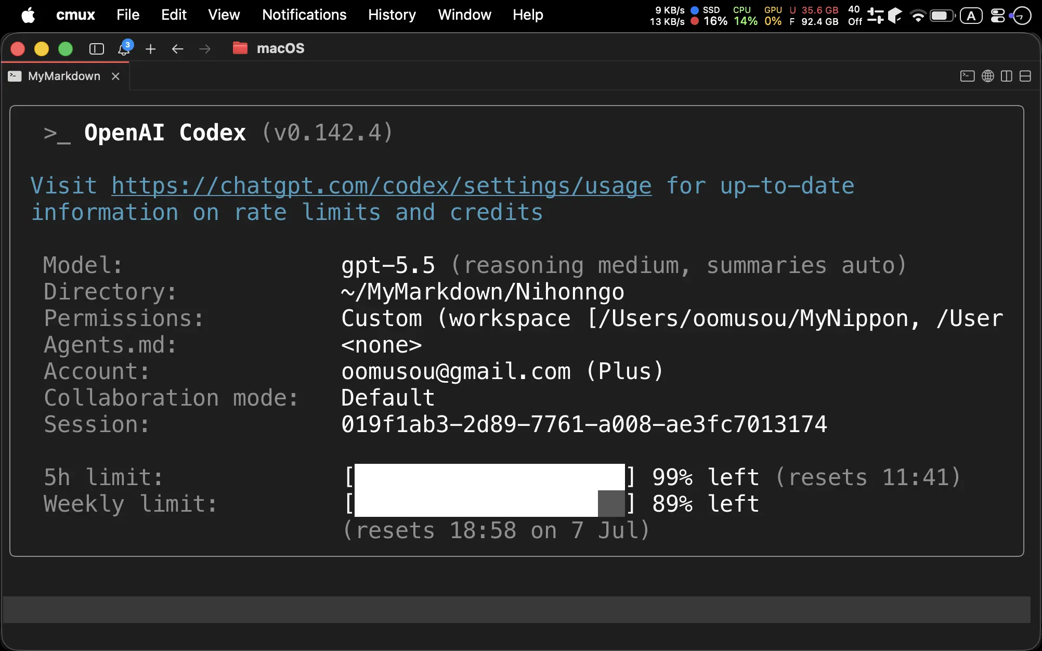Split pane vertically using columns icon
This screenshot has width=1042, height=651.
(1007, 76)
